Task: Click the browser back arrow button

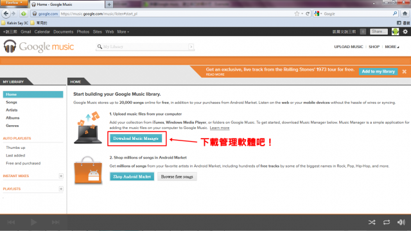Action: click(x=6, y=13)
